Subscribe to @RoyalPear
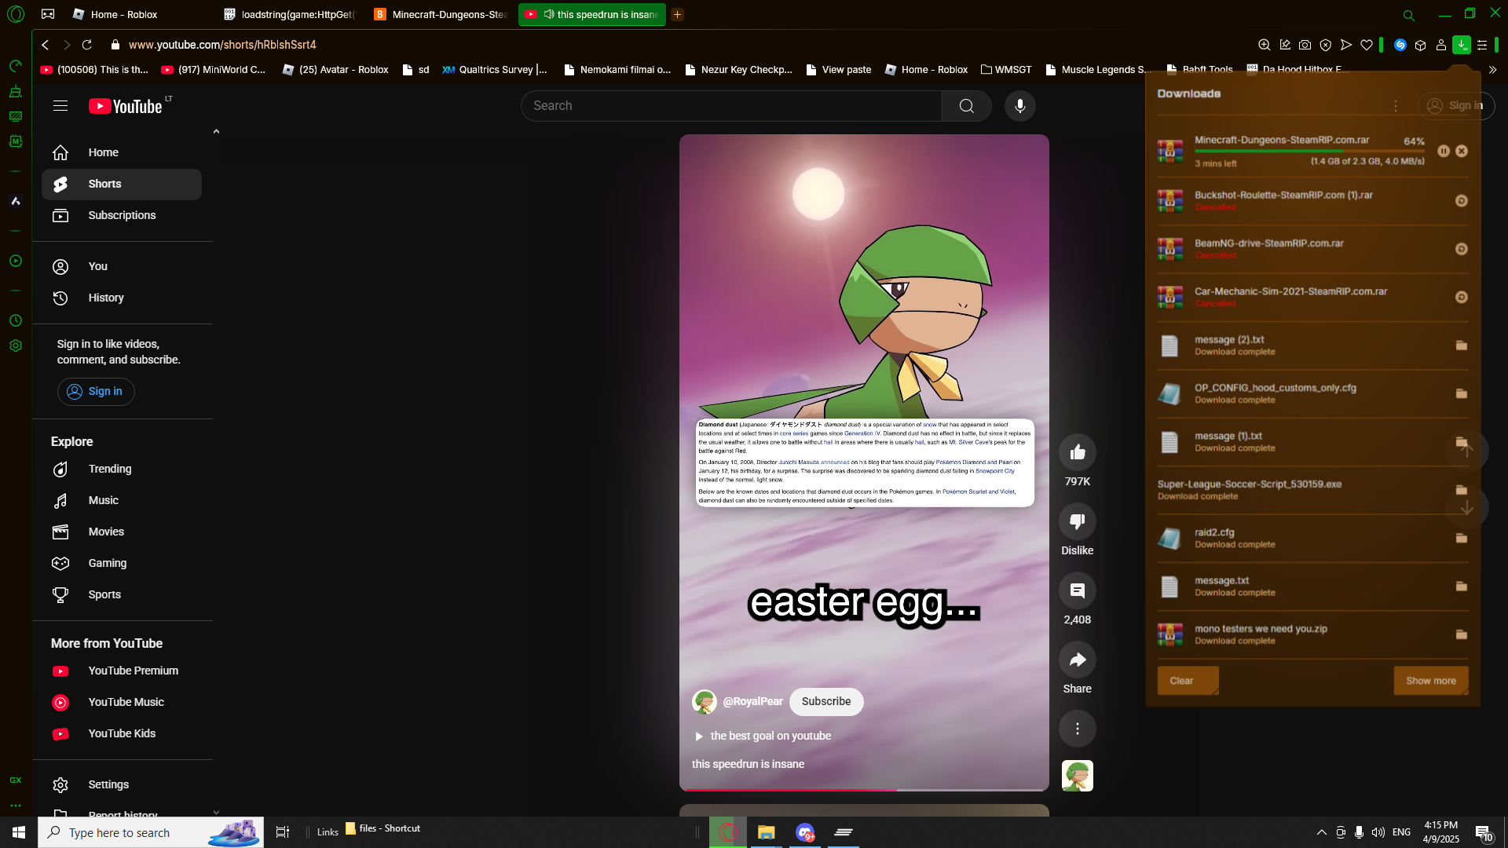This screenshot has width=1508, height=848. point(826,701)
